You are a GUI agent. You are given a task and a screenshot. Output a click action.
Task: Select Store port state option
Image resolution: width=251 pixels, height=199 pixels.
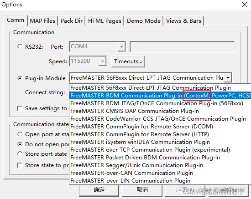point(20,154)
